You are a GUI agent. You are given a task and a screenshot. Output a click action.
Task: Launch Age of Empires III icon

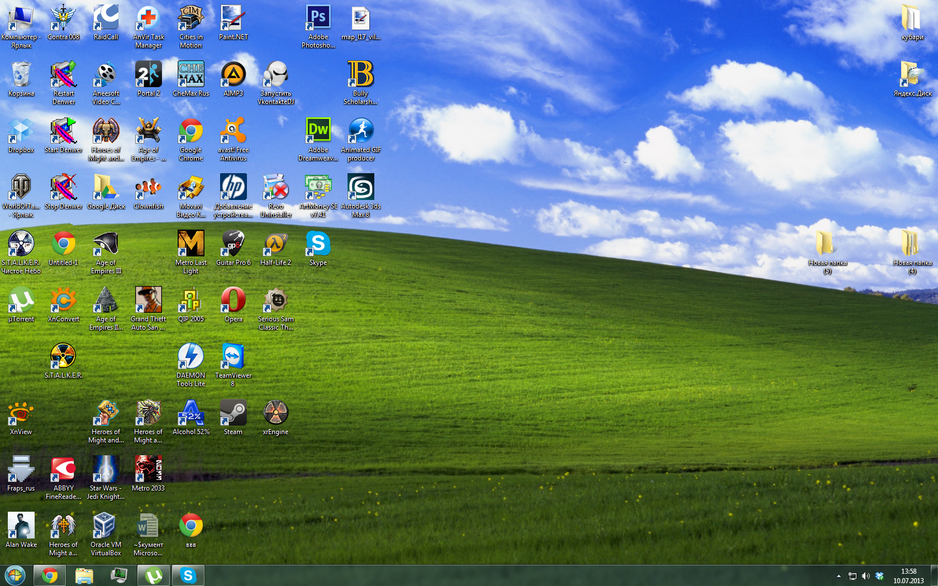point(106,252)
